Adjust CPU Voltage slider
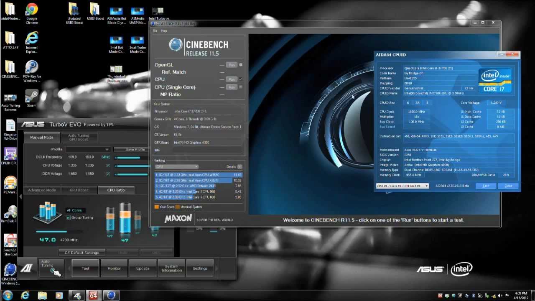The image size is (535, 301). pos(132,166)
